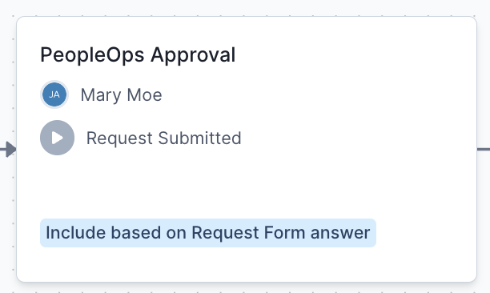Select the Request Submitted trigger label
This screenshot has width=490, height=293.
(164, 138)
